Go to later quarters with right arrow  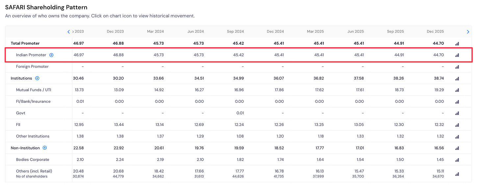468,32
